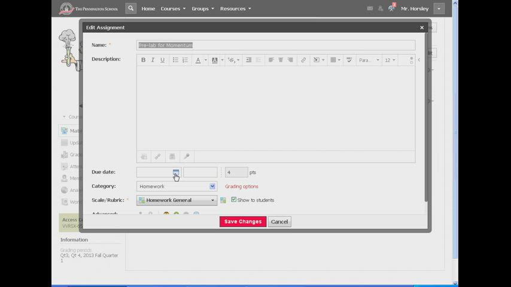Click the insert link icon
Screen dimensions: 511x287
pyautogui.click(x=303, y=60)
